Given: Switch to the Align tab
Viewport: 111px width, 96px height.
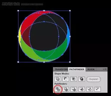Looking at the screenshot, I should (x=91, y=69).
